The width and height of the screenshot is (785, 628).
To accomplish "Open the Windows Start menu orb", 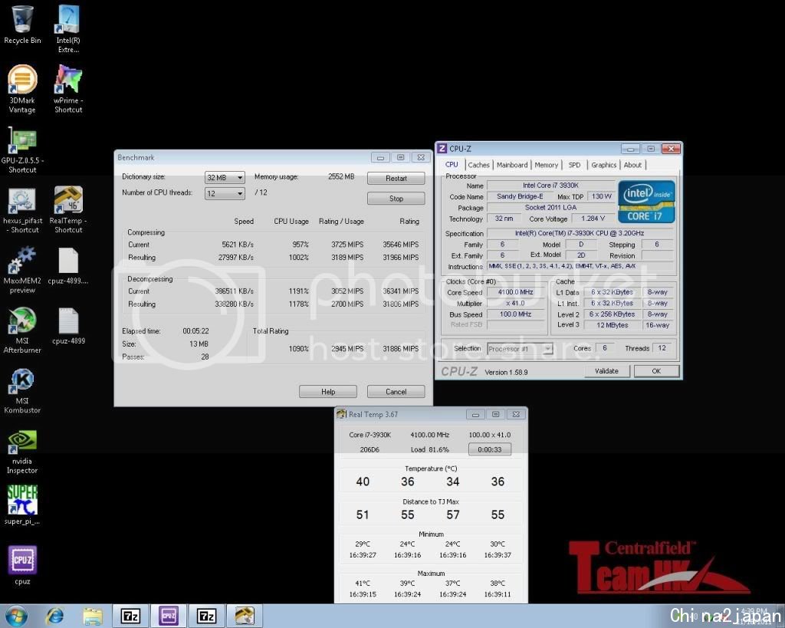I will pyautogui.click(x=15, y=616).
